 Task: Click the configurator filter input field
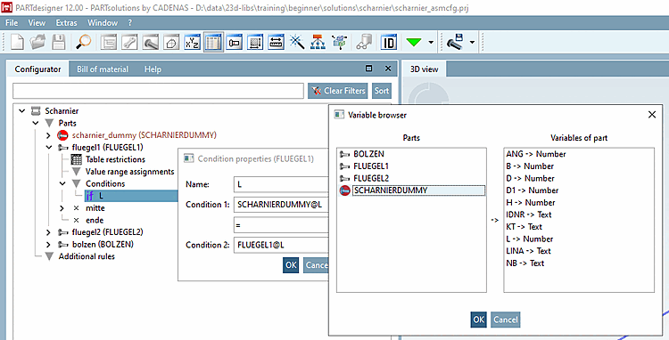[x=158, y=91]
